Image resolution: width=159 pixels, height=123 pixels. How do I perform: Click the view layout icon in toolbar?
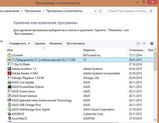[x=138, y=43]
